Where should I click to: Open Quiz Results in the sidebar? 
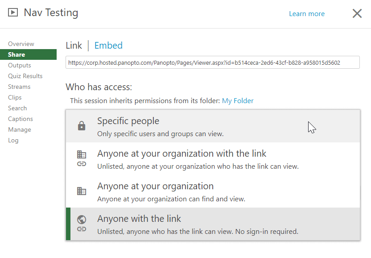(x=25, y=76)
